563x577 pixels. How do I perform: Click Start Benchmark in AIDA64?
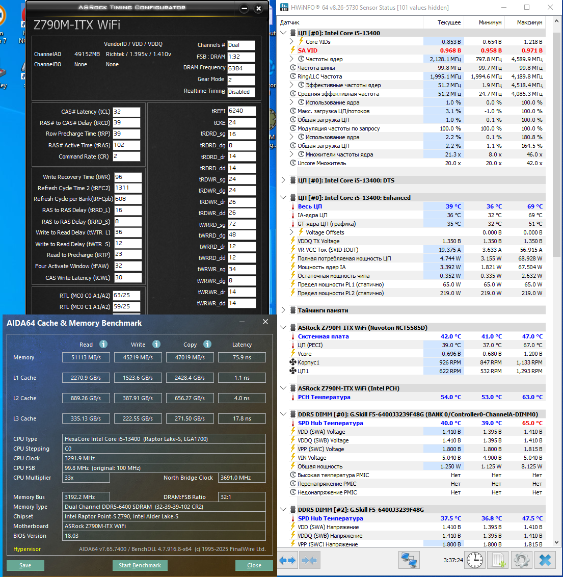point(140,565)
